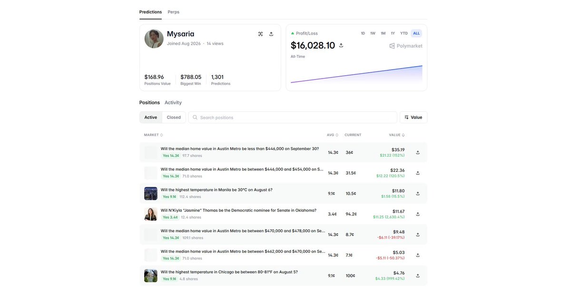
Task: Click the 112.4 shares label
Action: [x=190, y=197]
